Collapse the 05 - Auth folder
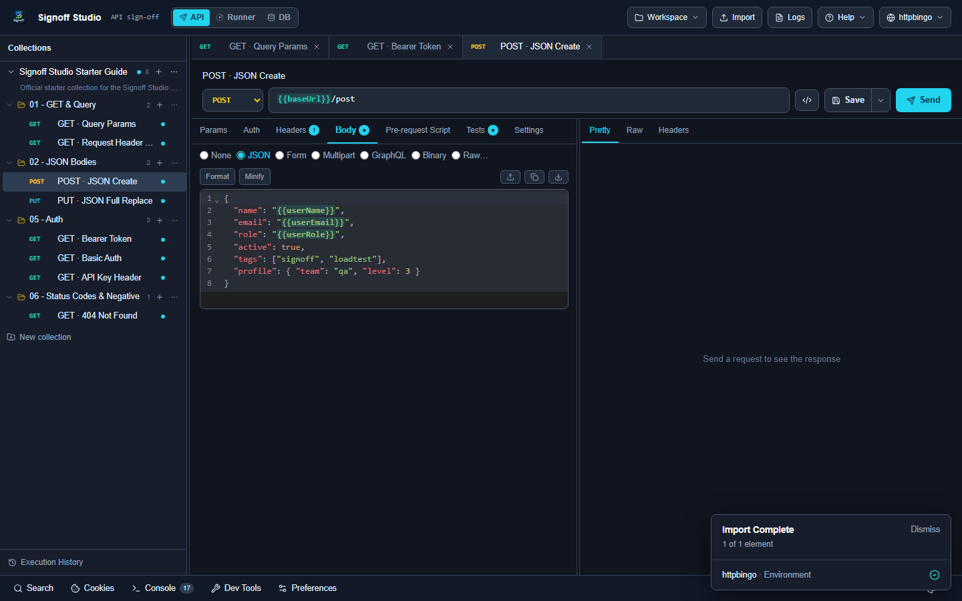The height and width of the screenshot is (601, 962). click(x=9, y=220)
